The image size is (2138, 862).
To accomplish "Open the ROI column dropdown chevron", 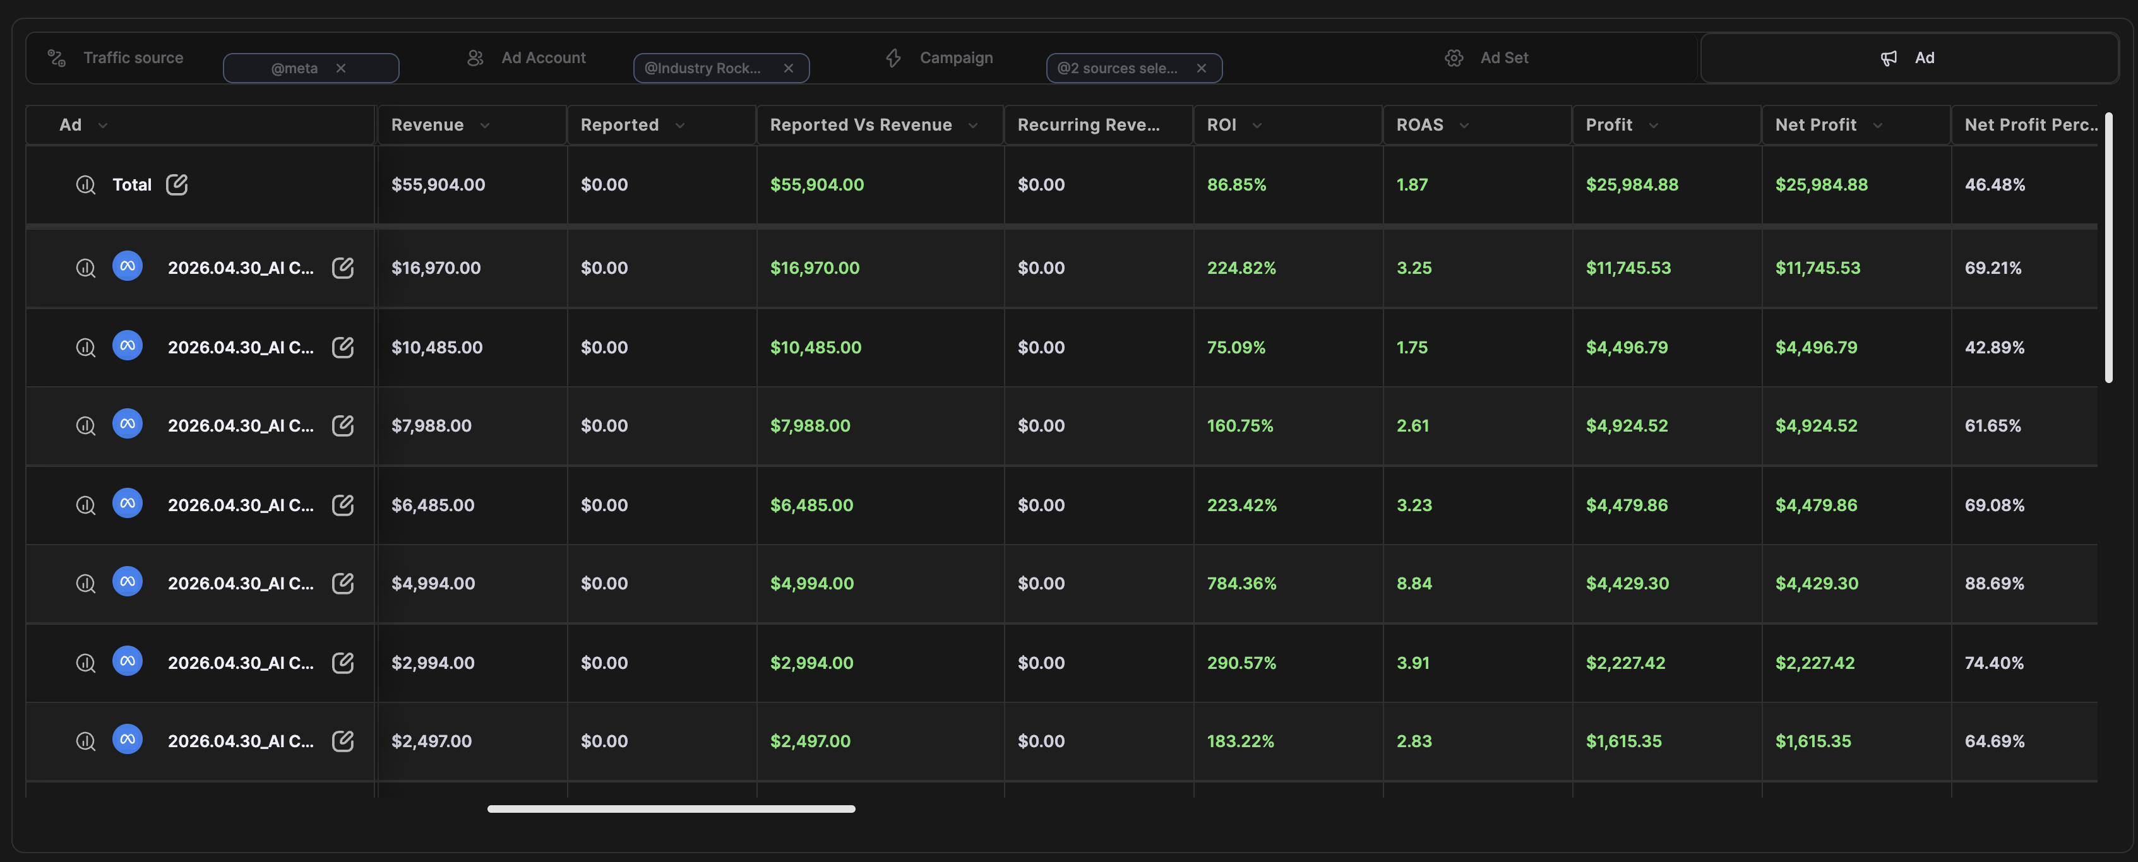I will [1257, 126].
